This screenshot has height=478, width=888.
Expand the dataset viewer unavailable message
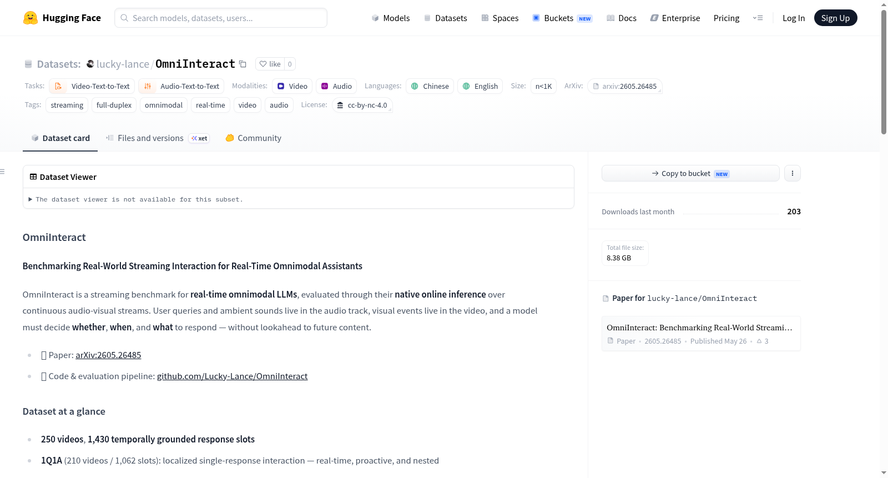136,199
